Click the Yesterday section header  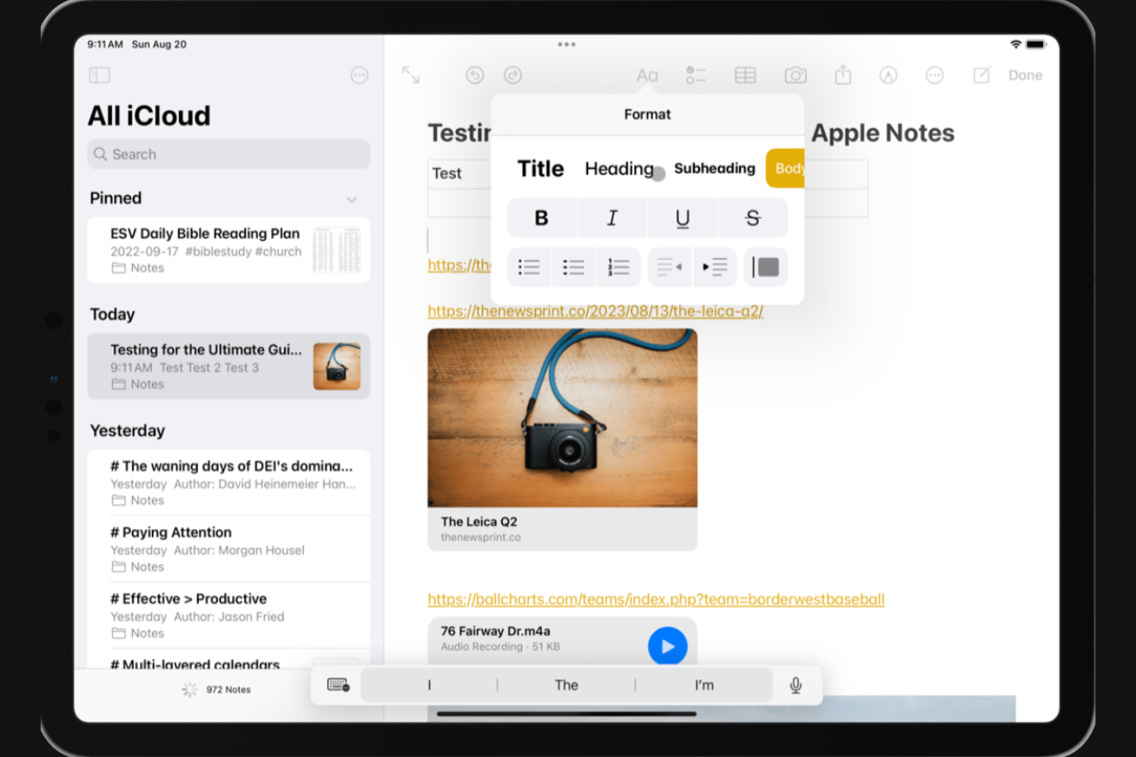coord(127,430)
